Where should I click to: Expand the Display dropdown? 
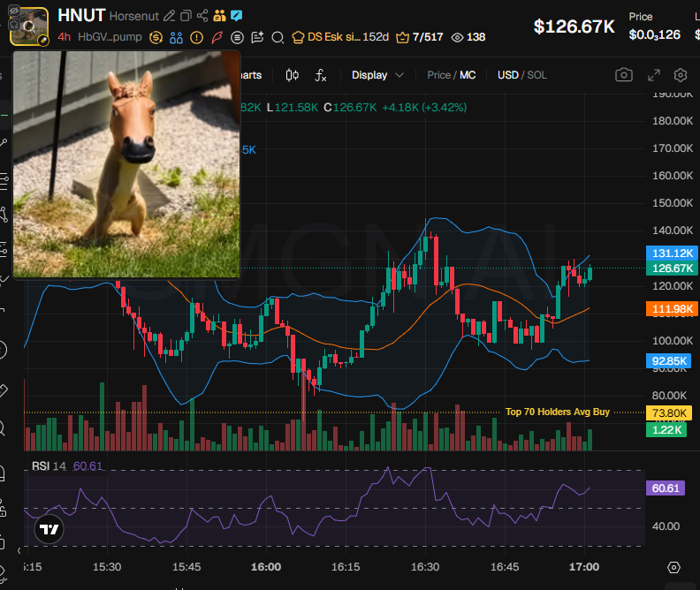(377, 75)
